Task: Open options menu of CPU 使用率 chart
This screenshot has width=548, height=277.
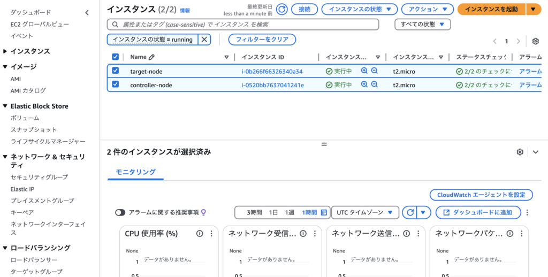Action: [x=211, y=234]
